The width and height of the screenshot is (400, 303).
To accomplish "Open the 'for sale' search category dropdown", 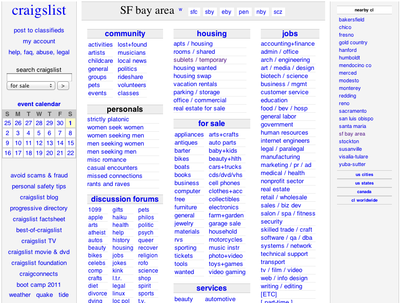I will click(31, 86).
